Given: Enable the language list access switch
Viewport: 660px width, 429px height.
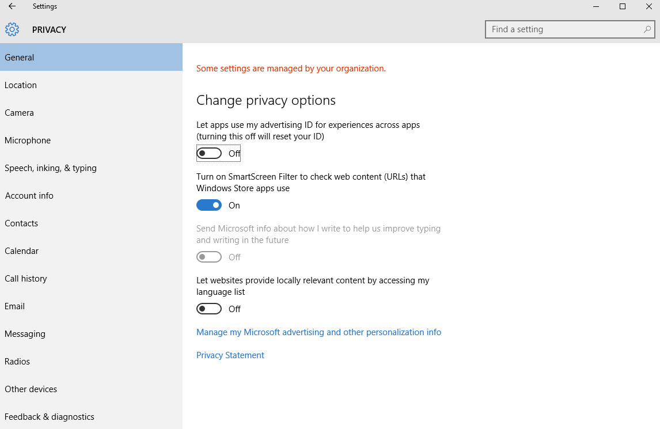Looking at the screenshot, I should (209, 309).
